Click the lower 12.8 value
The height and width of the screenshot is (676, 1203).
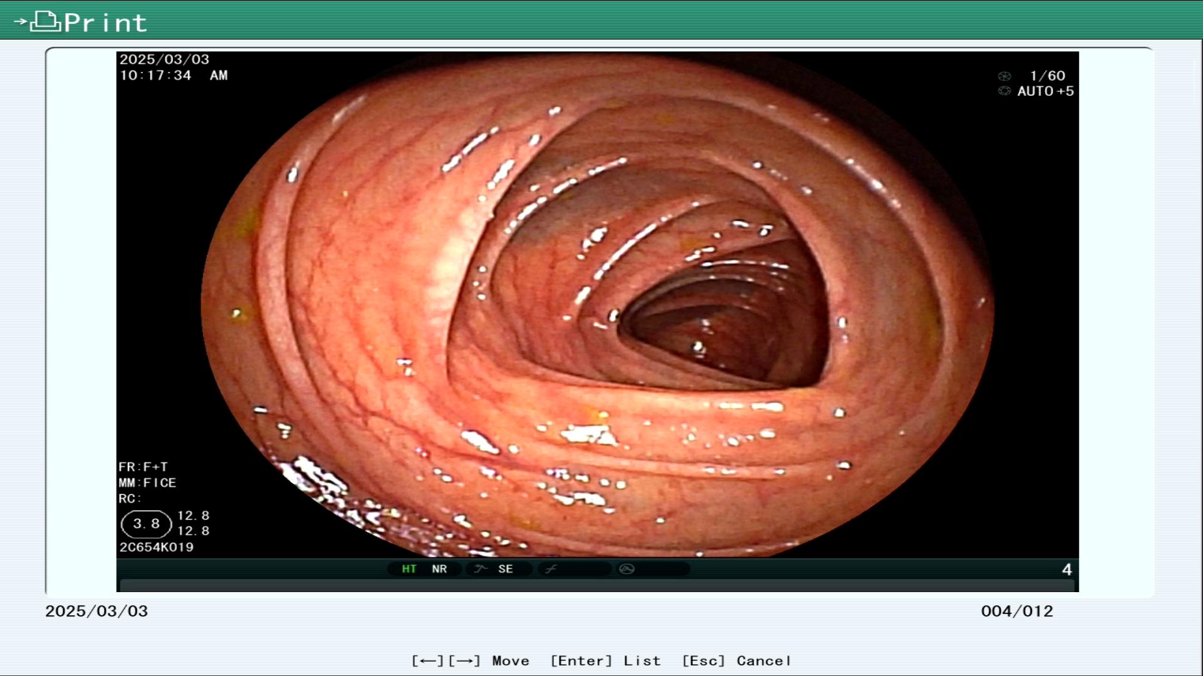194,531
